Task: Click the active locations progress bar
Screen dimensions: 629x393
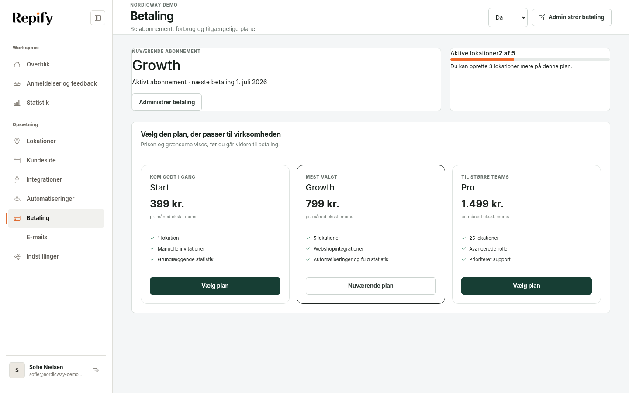Action: [530, 59]
